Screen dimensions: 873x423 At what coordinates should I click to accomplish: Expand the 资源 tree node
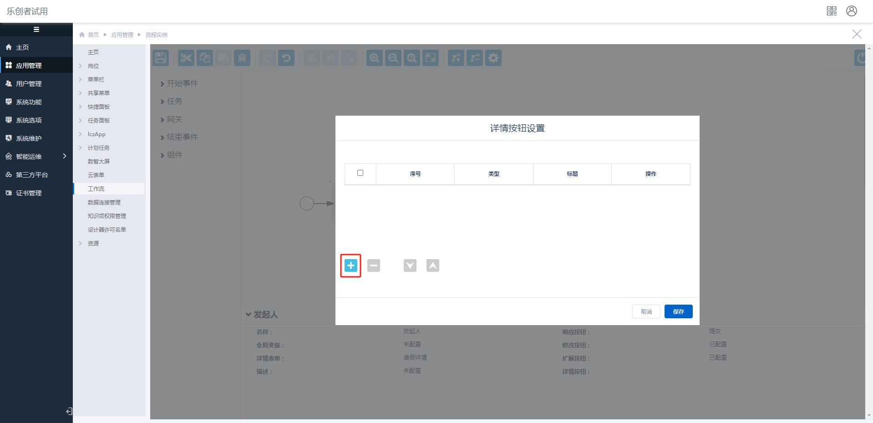tap(81, 244)
